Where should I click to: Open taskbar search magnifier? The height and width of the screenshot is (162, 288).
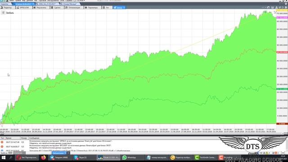coord(11,157)
